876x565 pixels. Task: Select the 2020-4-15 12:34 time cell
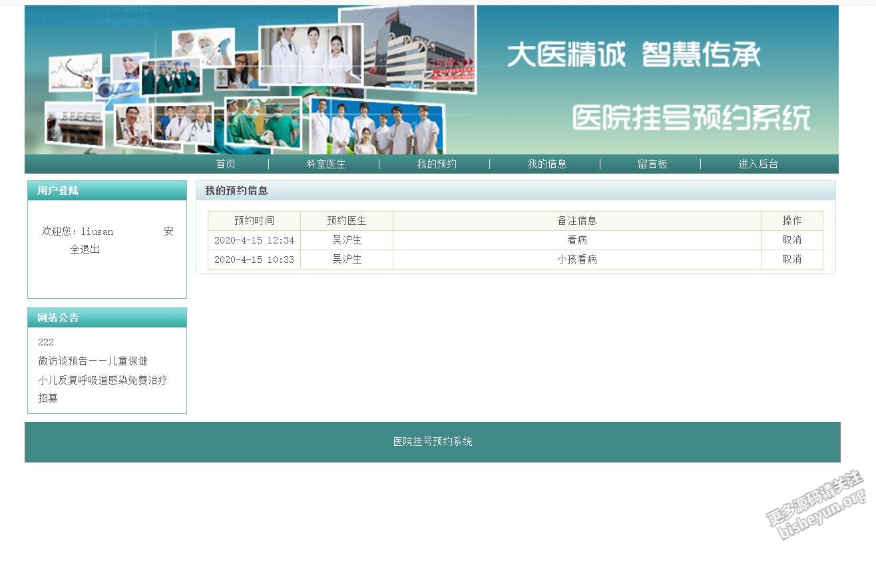pyautogui.click(x=254, y=240)
